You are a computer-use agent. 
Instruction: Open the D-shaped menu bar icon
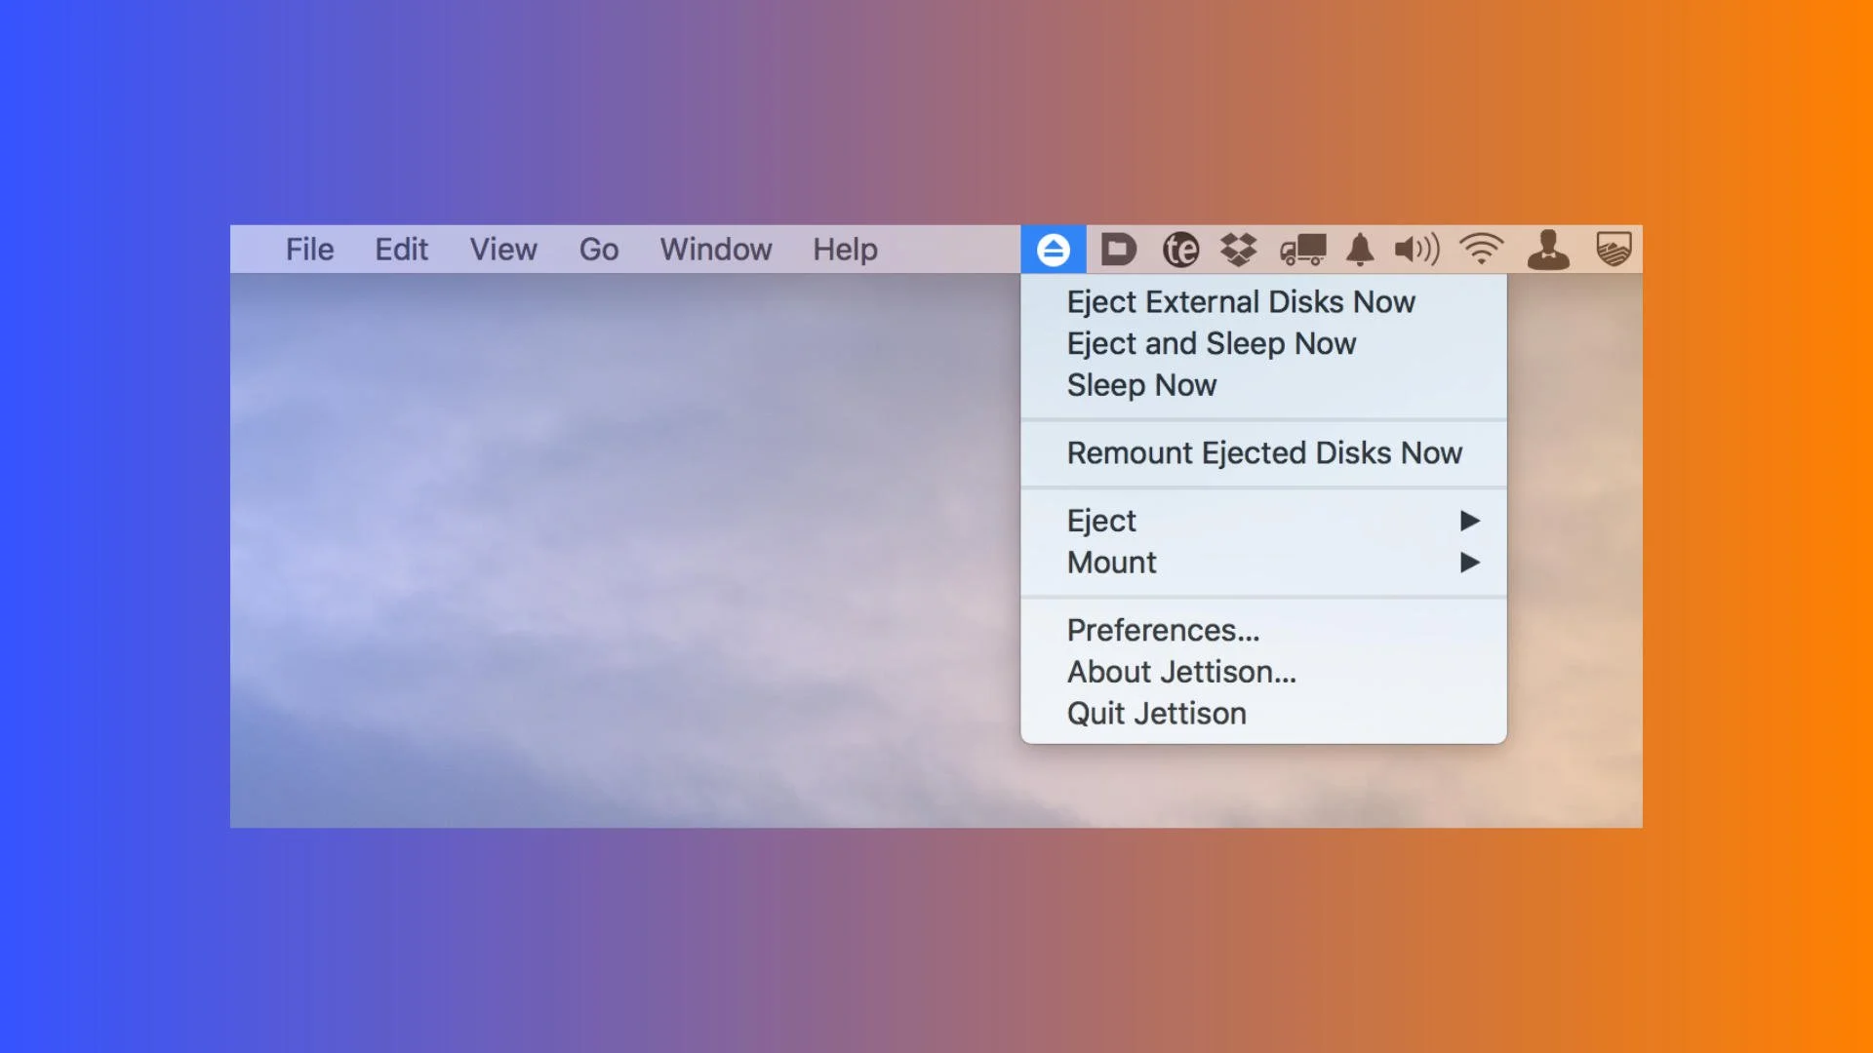1118,250
